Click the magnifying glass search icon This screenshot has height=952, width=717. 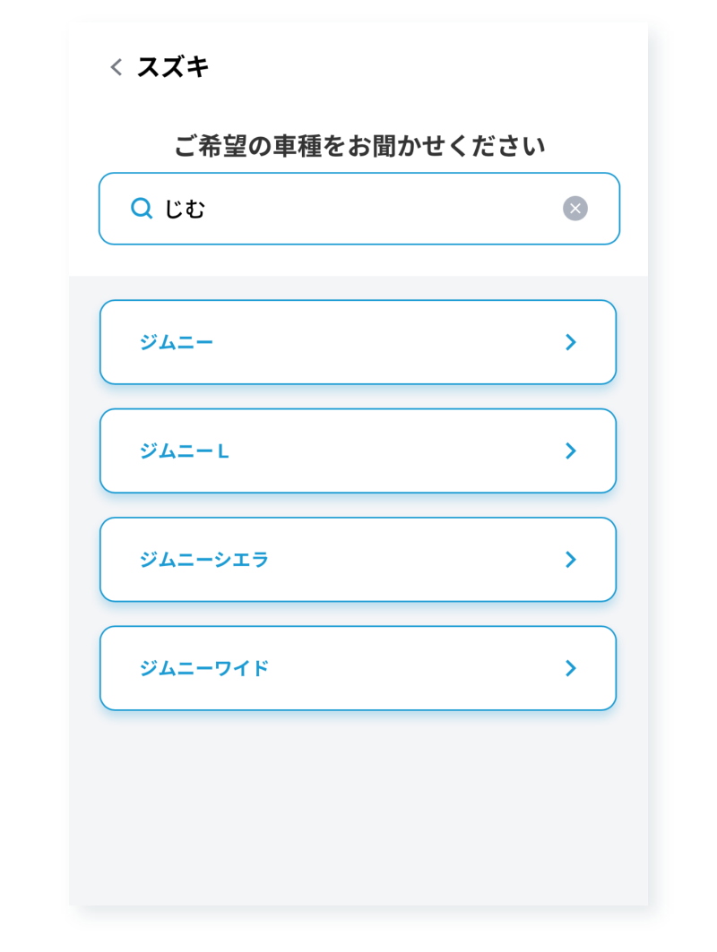click(141, 208)
